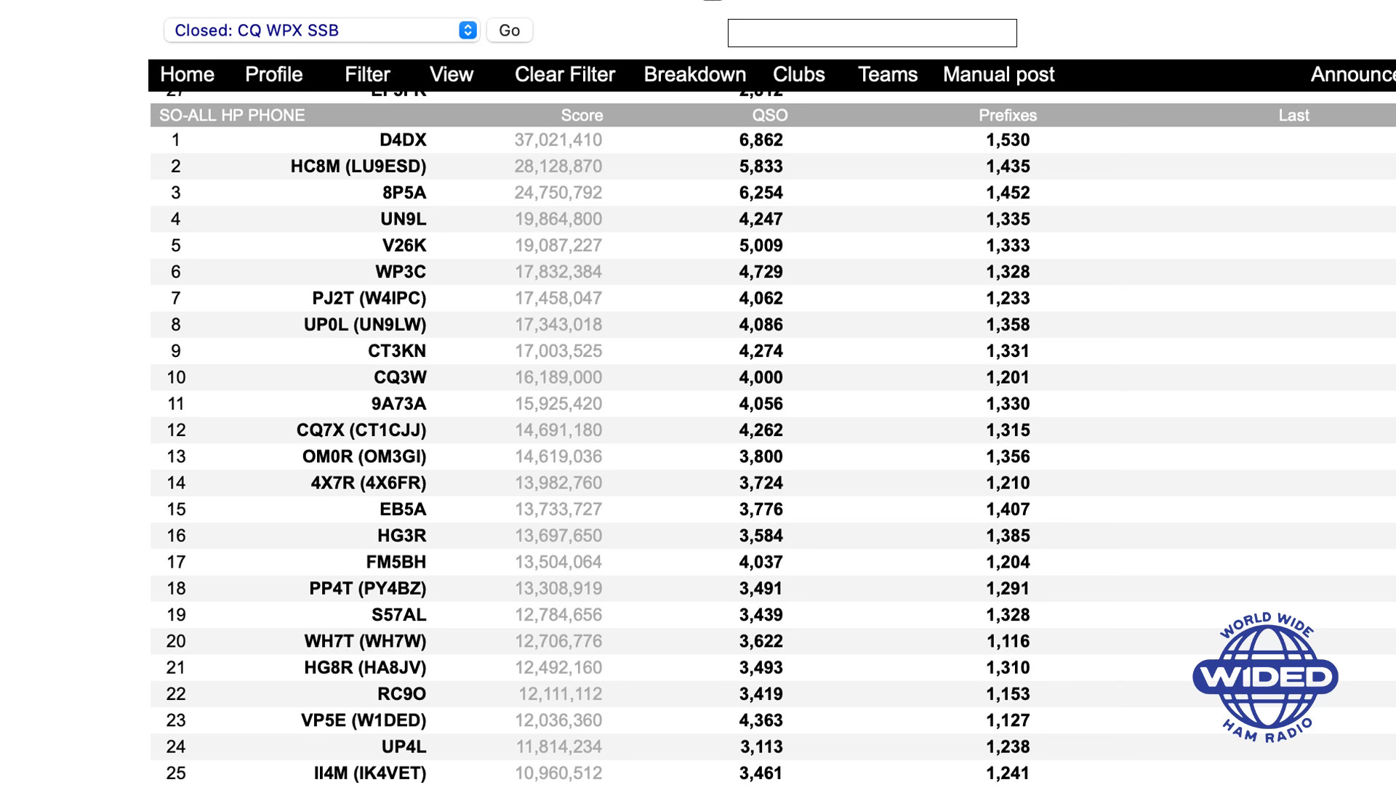Screen dimensions: 1396x785
Task: Select callsign EB5A
Action: pos(403,509)
